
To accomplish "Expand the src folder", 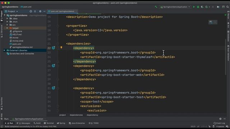I will tap(7, 25).
